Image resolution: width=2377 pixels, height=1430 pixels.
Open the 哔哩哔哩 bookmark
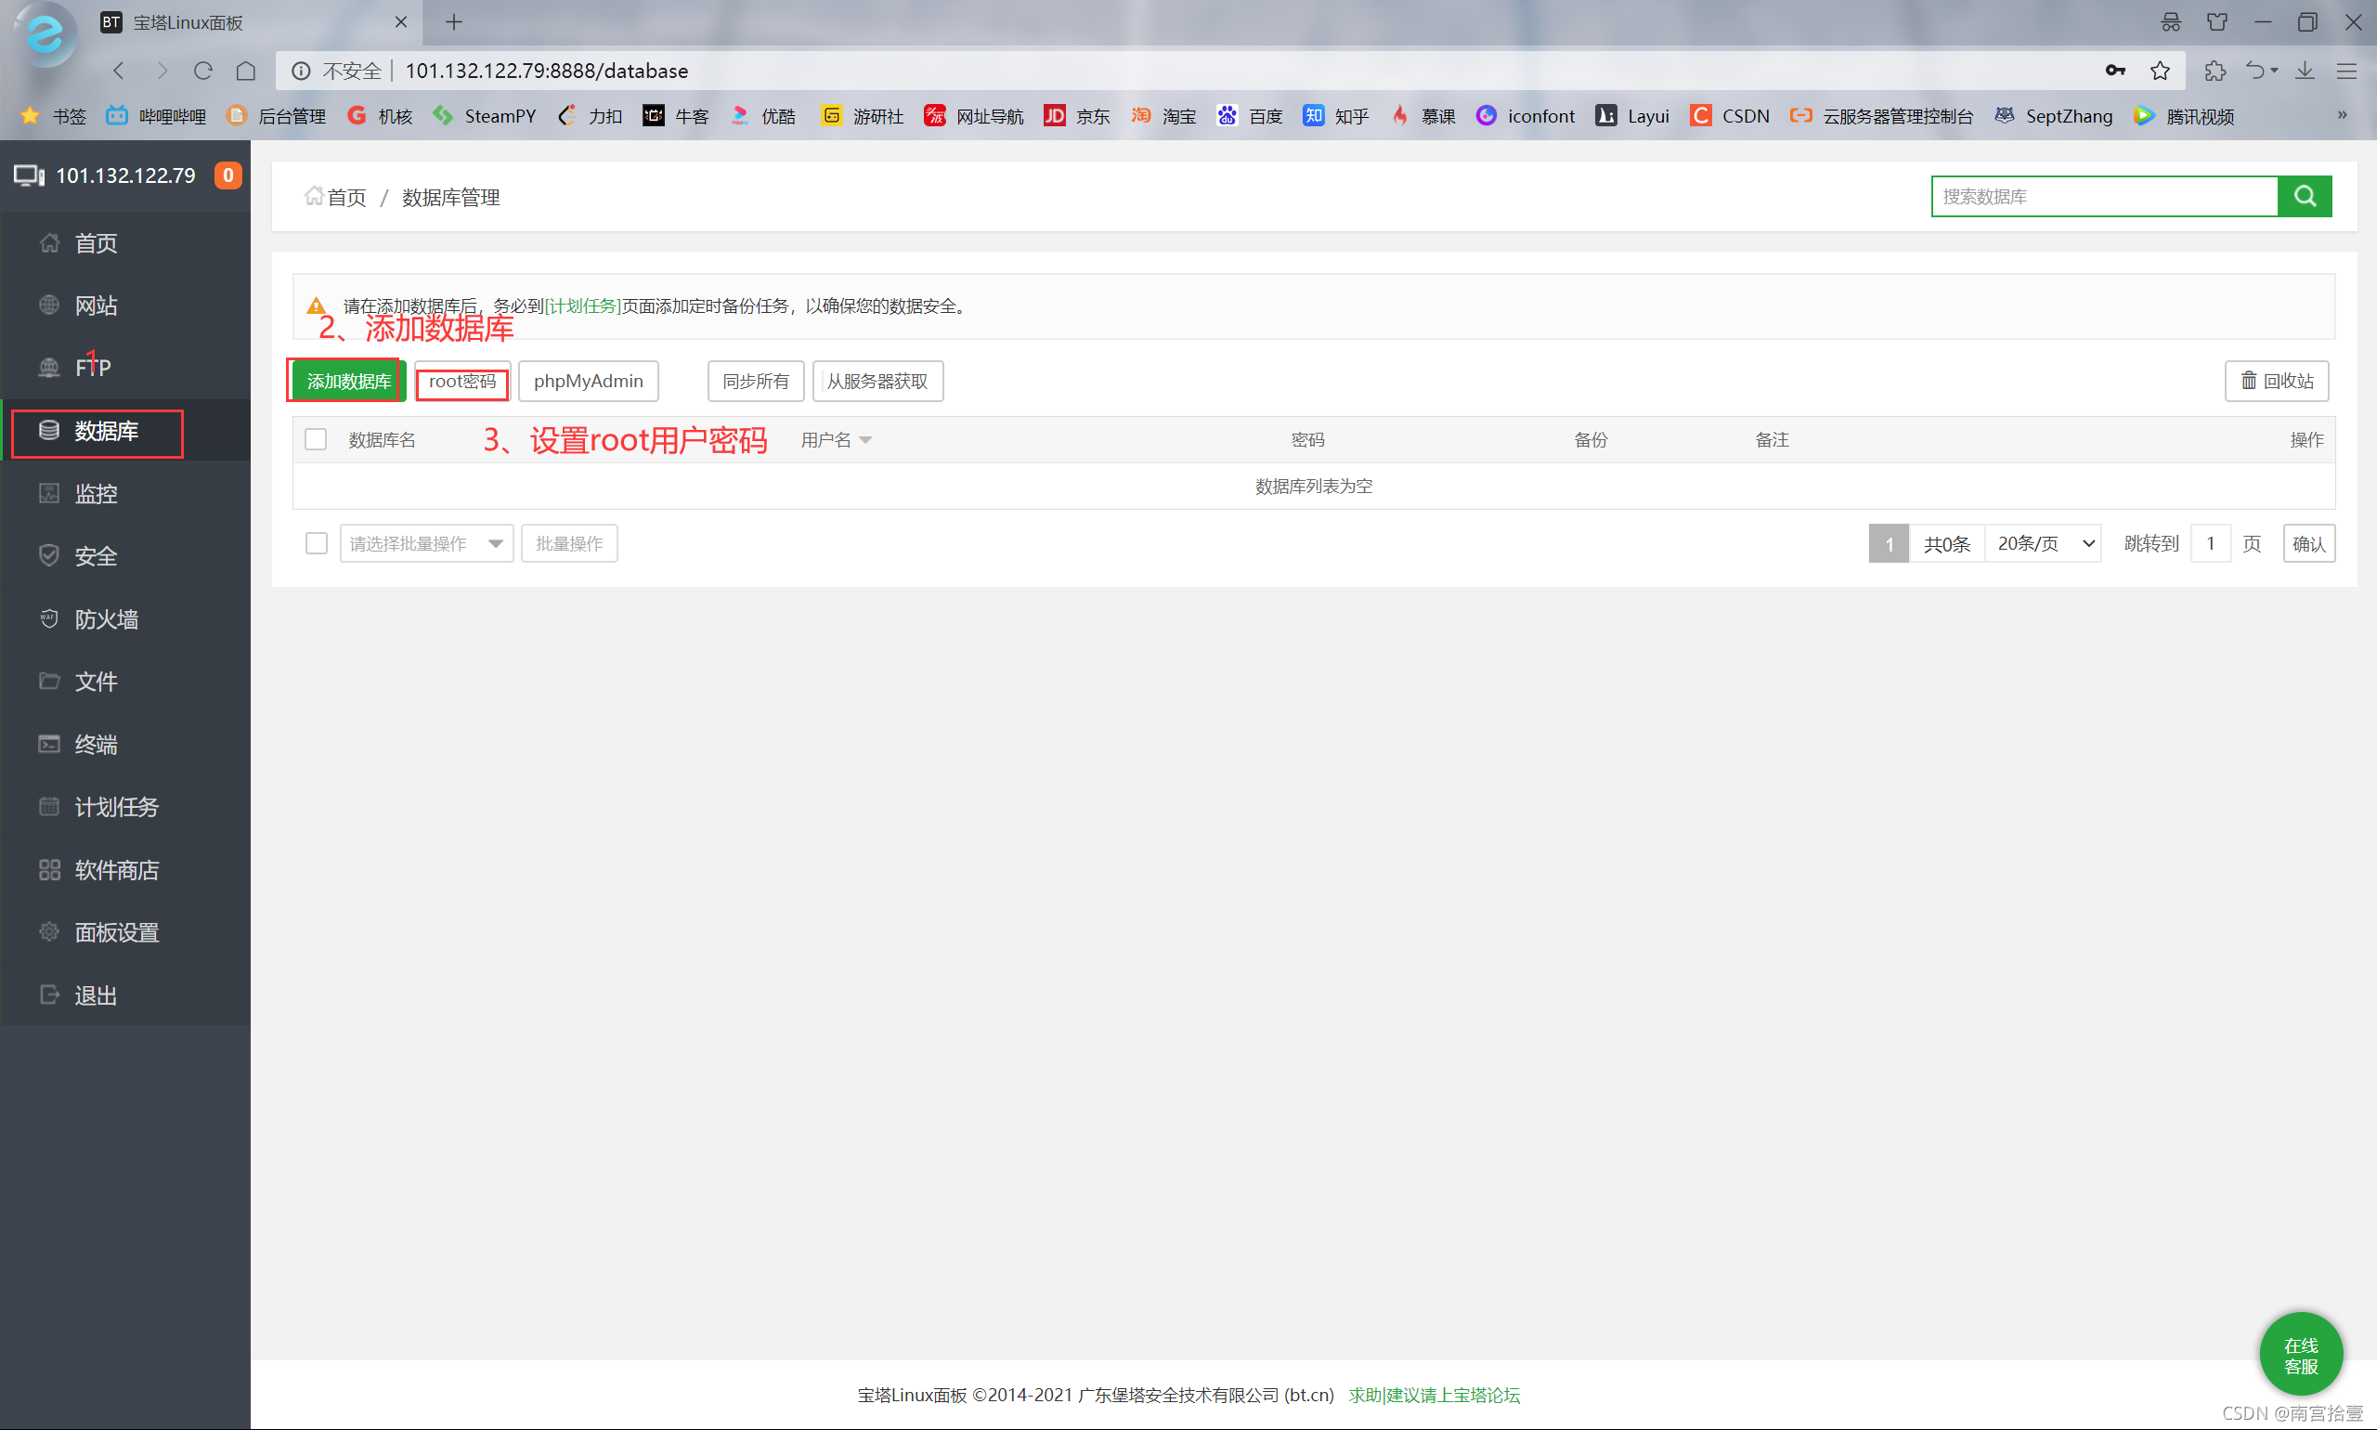[155, 116]
